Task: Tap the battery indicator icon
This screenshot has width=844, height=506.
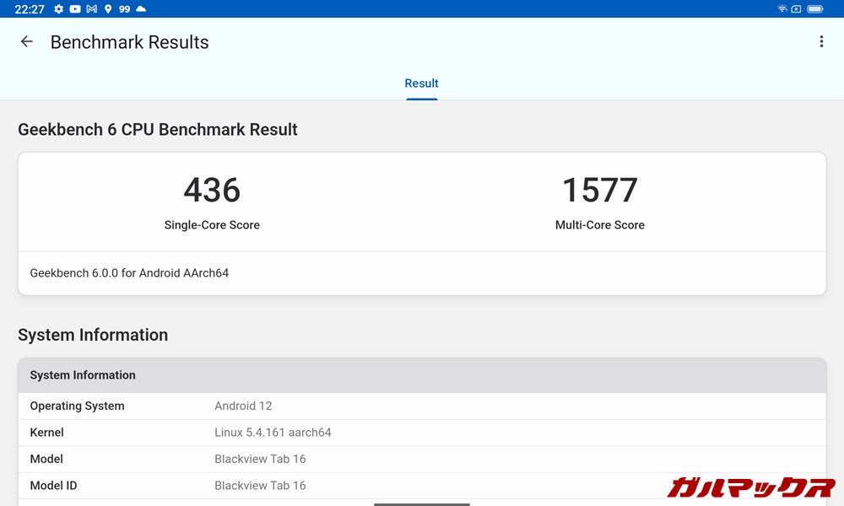Action: [814, 8]
